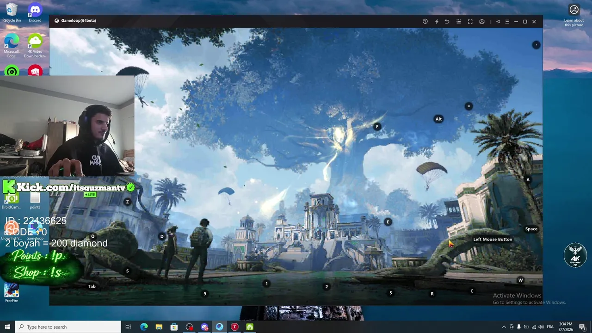
Task: Click the green Android emulator taskbar icon
Action: [x=250, y=327]
